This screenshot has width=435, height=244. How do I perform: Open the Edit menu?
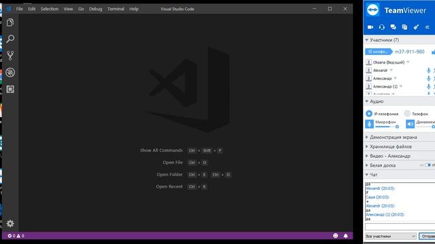32,9
